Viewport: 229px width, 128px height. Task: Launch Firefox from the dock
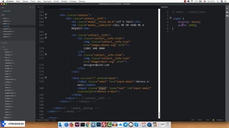pyautogui.click(x=72, y=124)
